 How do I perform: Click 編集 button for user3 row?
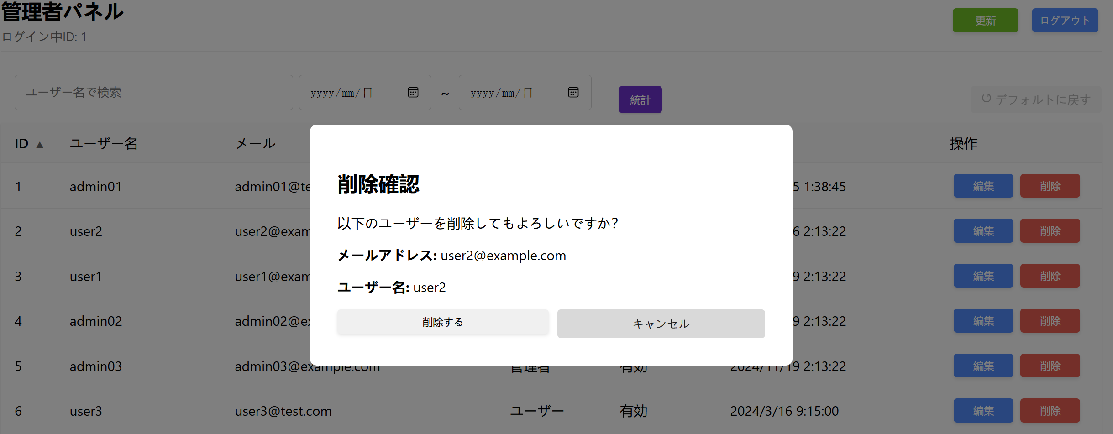(983, 410)
